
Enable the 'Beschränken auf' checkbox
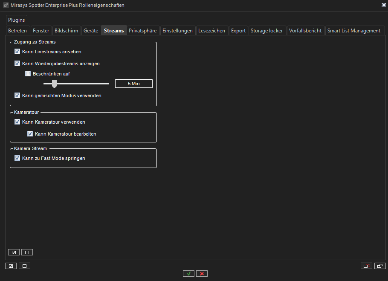click(x=28, y=74)
